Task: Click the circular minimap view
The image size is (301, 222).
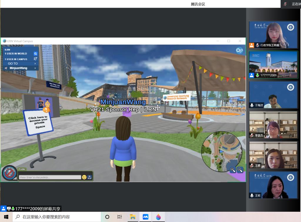Action: (220, 150)
